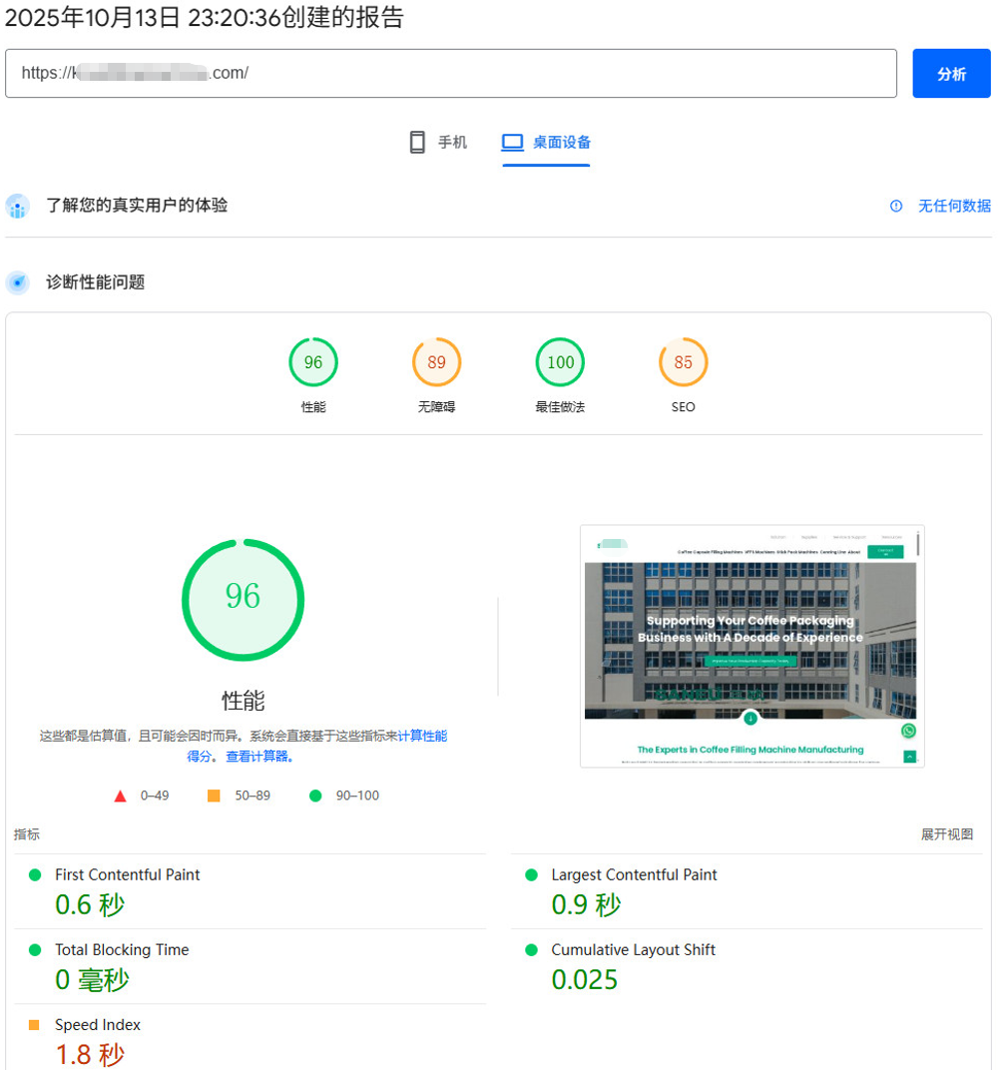
Task: Click the blue 分析 button
Action: click(x=951, y=74)
